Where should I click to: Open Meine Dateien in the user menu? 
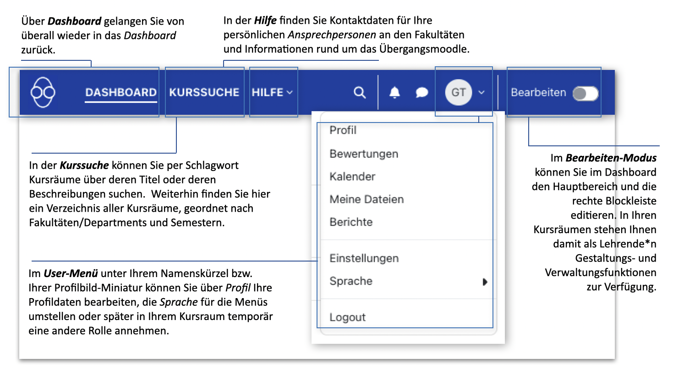tap(367, 199)
